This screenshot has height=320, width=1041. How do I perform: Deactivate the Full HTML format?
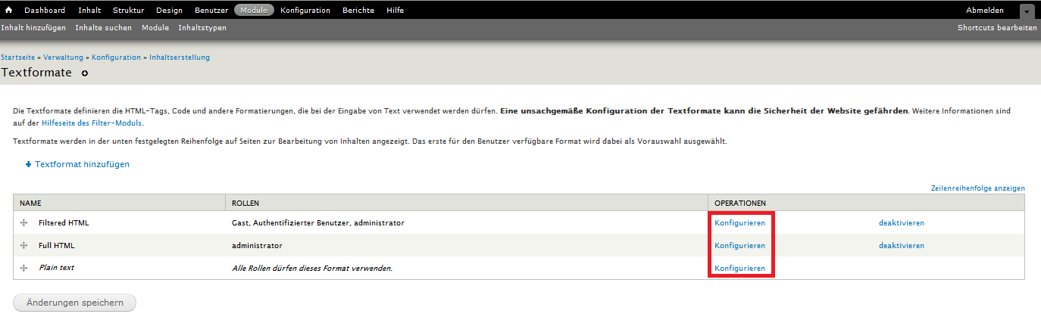point(901,246)
